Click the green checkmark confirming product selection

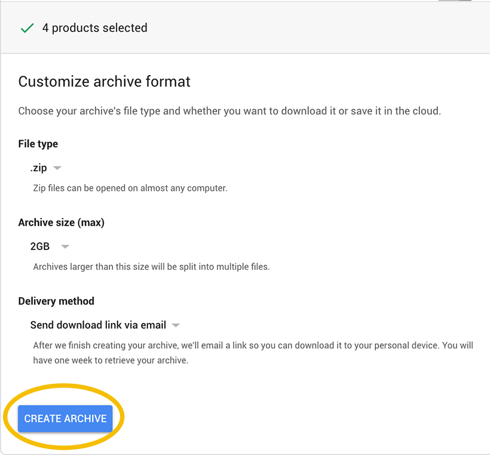pos(27,27)
